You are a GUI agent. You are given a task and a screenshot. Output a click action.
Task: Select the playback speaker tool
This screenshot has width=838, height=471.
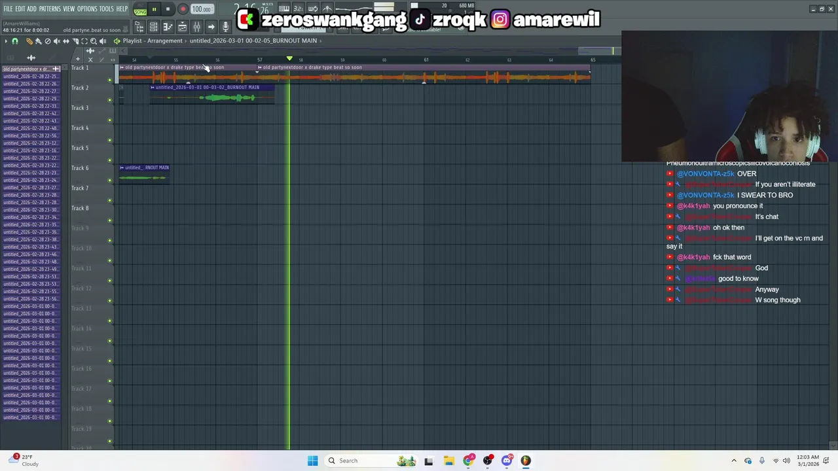pos(103,41)
